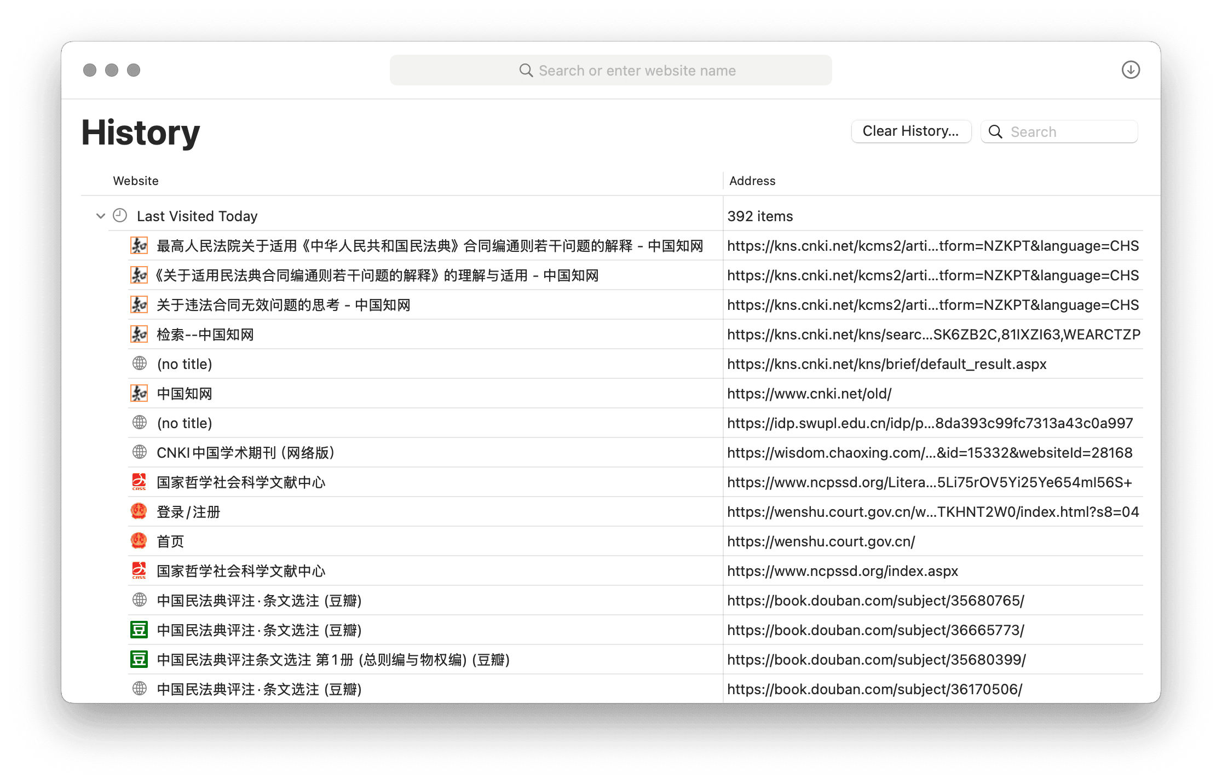Click the Address column header
This screenshot has height=784, width=1222.
tap(752, 181)
